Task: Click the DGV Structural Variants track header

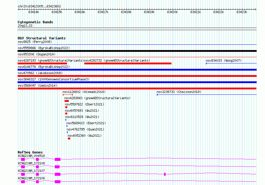Action: (41, 38)
